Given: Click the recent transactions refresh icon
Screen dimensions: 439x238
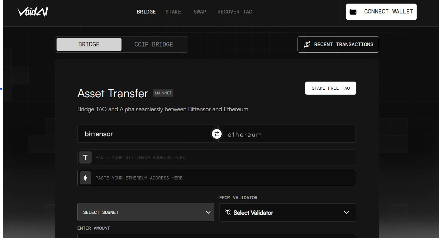Looking at the screenshot, I should click(x=307, y=44).
